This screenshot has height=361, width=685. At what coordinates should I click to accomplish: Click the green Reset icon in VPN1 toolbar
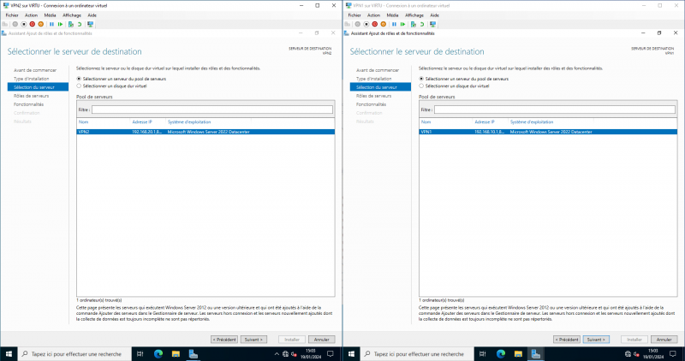coord(402,25)
